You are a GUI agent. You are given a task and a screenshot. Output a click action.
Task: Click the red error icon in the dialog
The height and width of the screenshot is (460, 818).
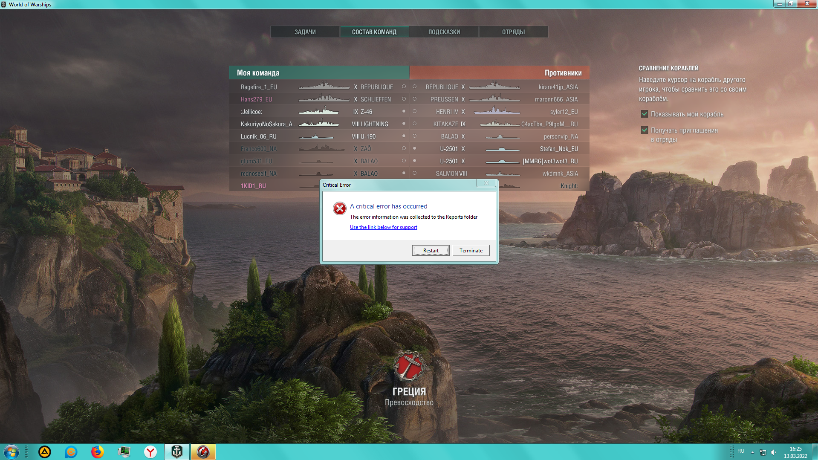click(340, 208)
